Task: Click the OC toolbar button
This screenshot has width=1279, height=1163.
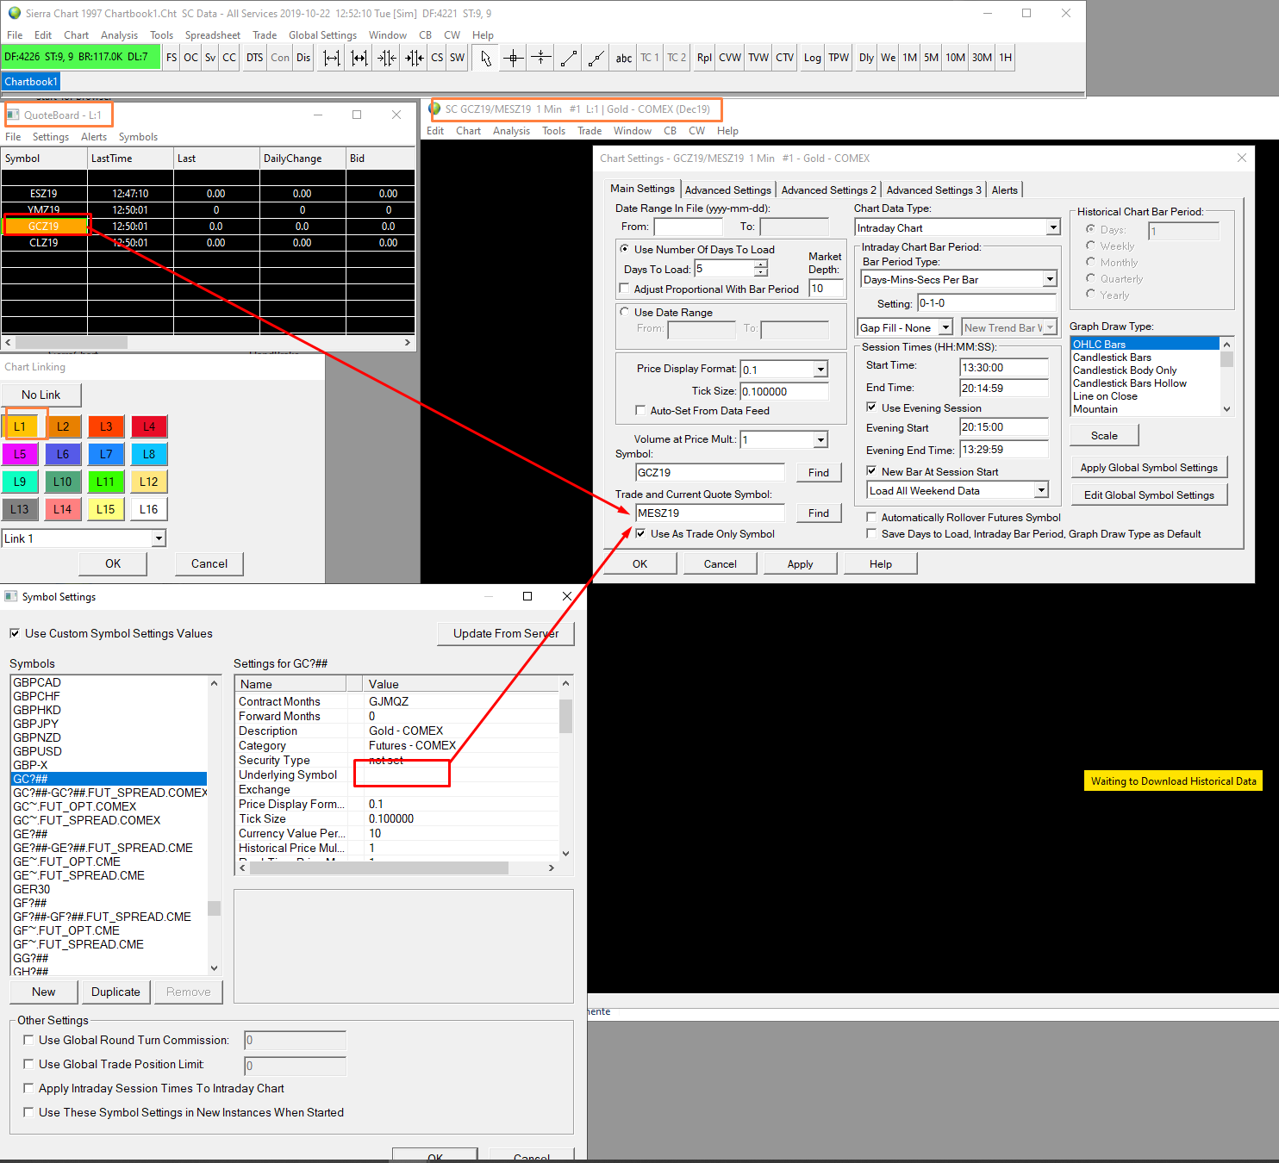Action: coord(190,58)
